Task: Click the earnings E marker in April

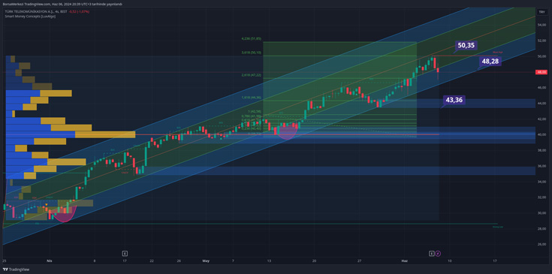Action: [x=125, y=253]
